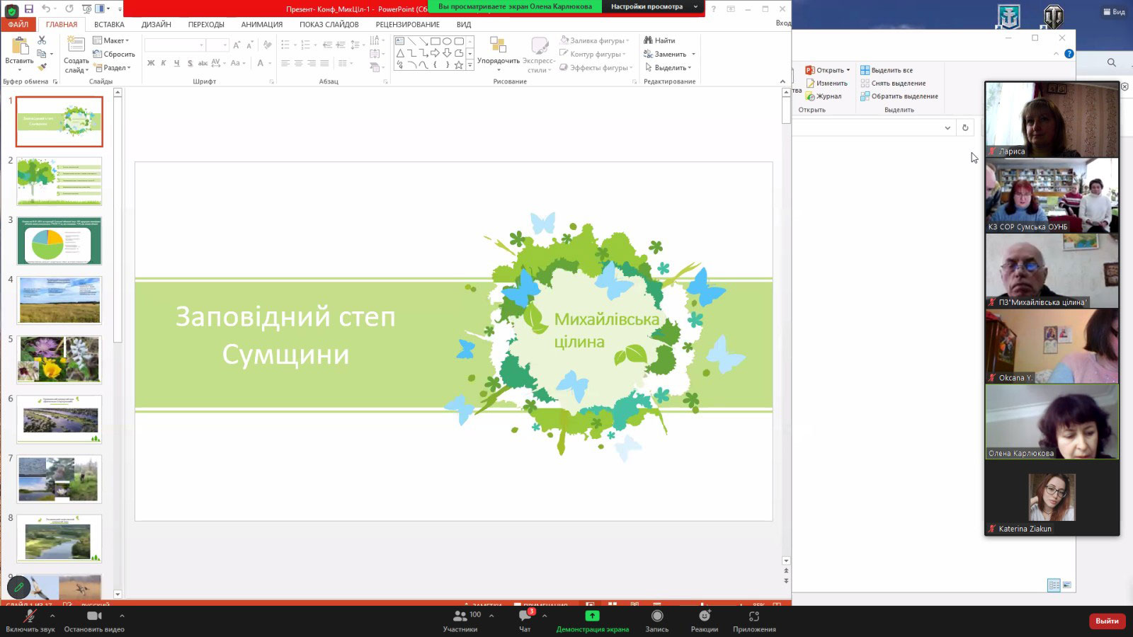
Task: Click the slide title text 'Заповідний степ Сумщини'
Action: [285, 335]
